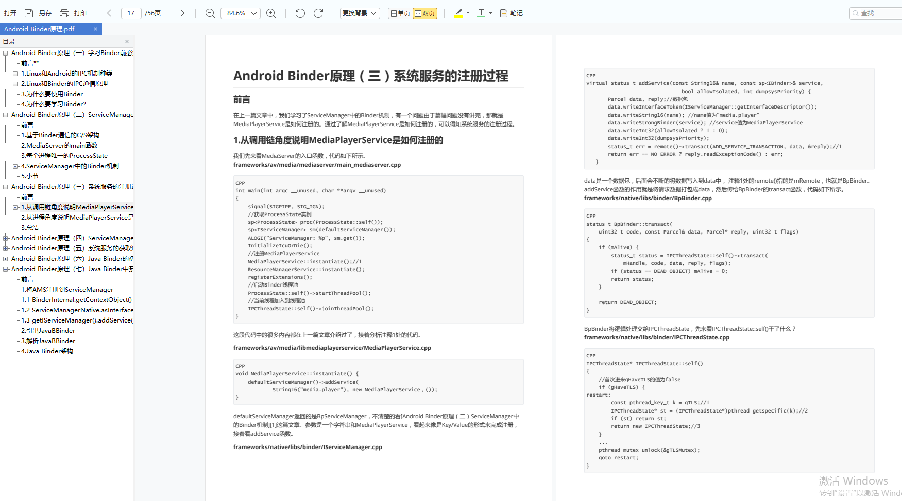Click path text frameworks/av/media/mediaserver/main_mediaserver.cpp
This screenshot has height=501, width=902.
pos(317,165)
